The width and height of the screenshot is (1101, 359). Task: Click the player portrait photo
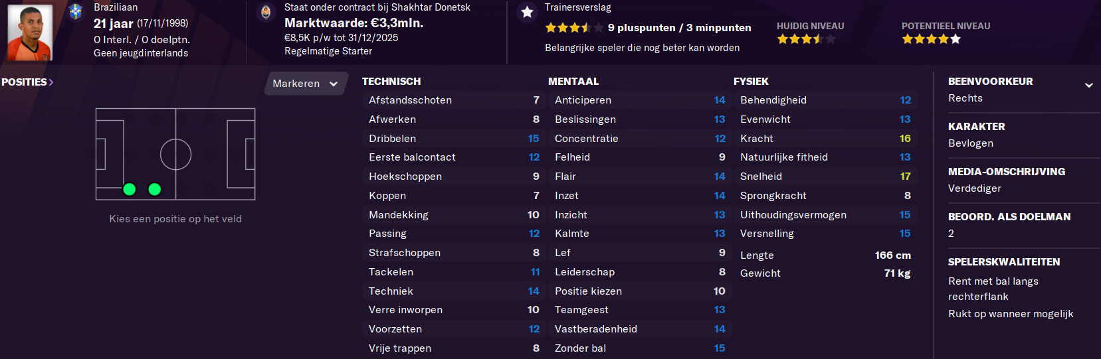click(30, 33)
